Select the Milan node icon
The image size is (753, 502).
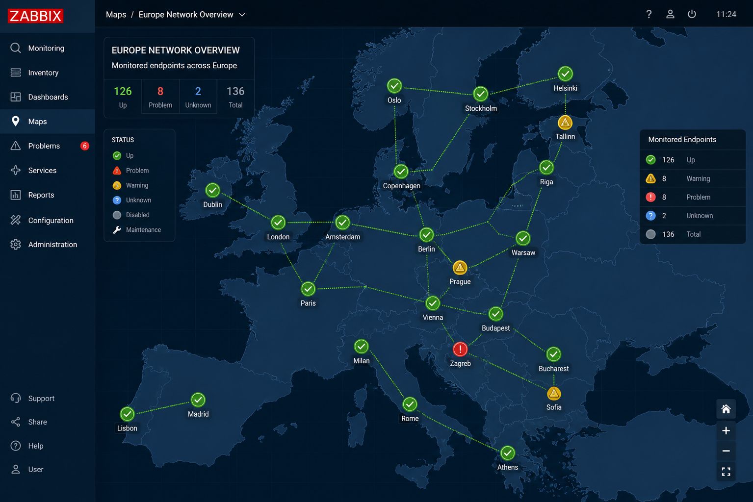pyautogui.click(x=361, y=347)
